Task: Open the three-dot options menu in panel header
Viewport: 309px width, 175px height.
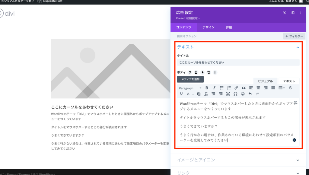Action: pos(300,12)
